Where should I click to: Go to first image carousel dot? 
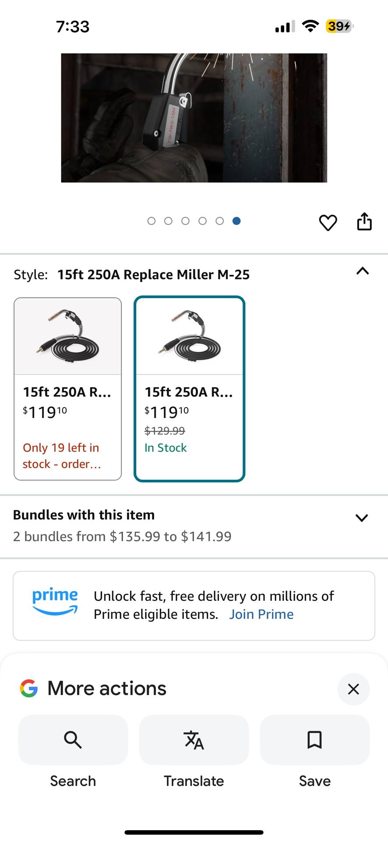pyautogui.click(x=152, y=221)
